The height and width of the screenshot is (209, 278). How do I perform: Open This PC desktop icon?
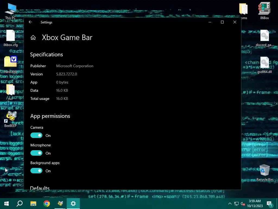coord(11,11)
